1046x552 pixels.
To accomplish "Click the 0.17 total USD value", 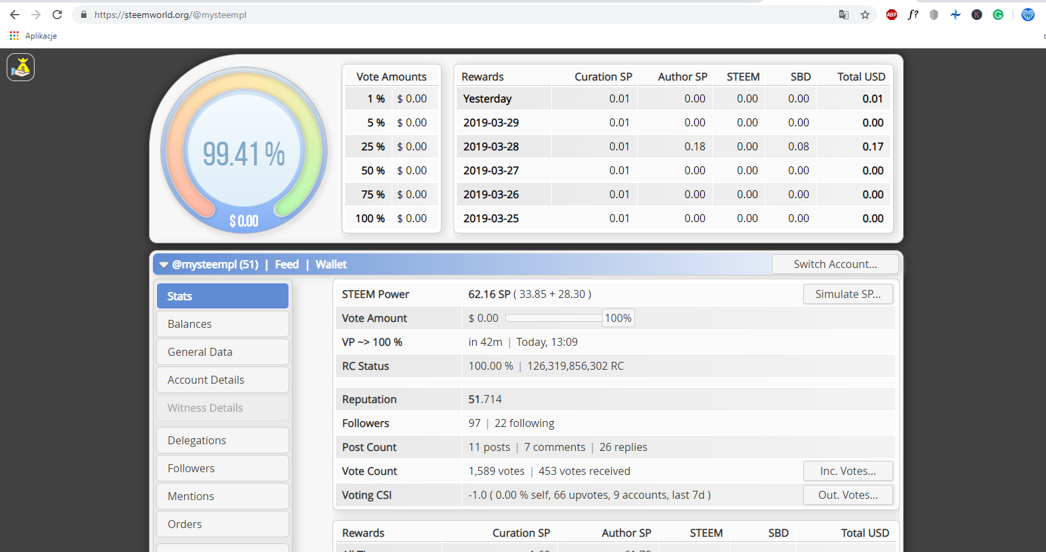I will pos(872,146).
